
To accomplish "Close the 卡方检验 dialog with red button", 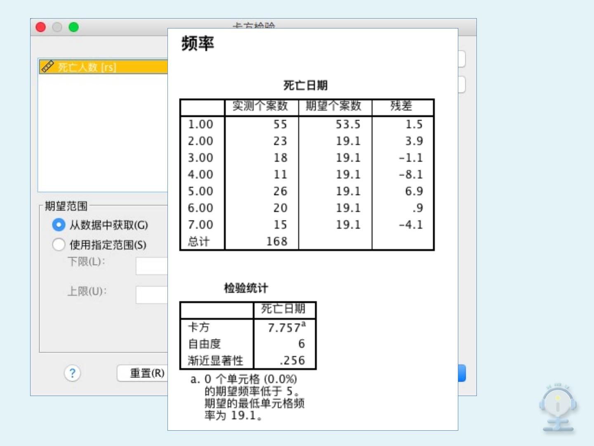I will (x=41, y=27).
